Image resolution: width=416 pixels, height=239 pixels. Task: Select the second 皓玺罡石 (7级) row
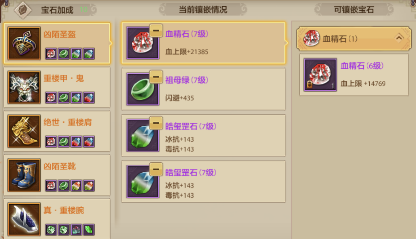click(x=203, y=182)
